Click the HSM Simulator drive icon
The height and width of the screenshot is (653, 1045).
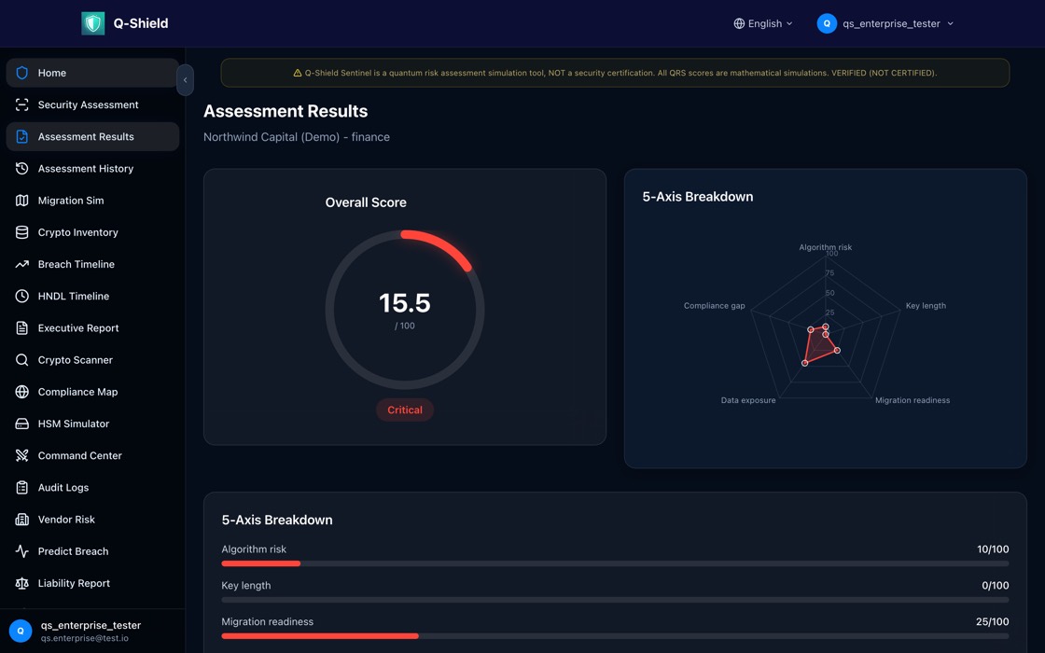tap(22, 424)
